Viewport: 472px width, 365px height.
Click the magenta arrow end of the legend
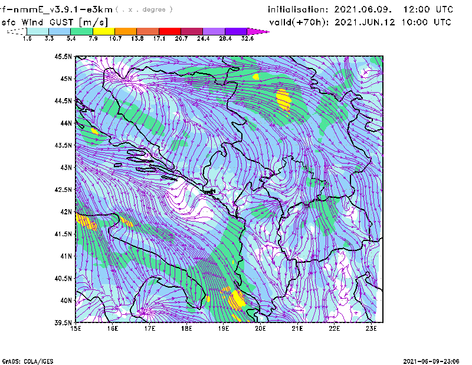click(258, 31)
